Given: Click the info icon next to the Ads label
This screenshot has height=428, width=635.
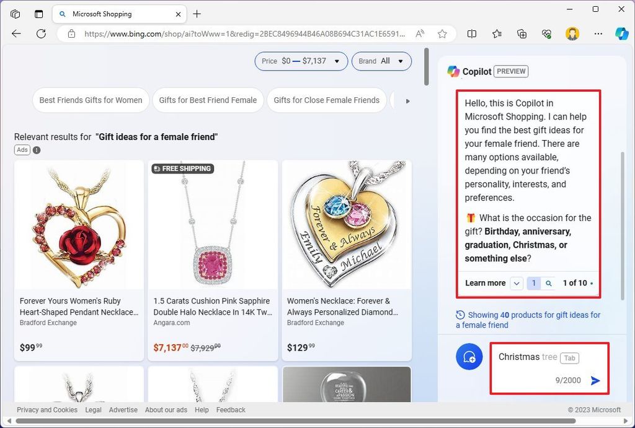Looking at the screenshot, I should [37, 149].
